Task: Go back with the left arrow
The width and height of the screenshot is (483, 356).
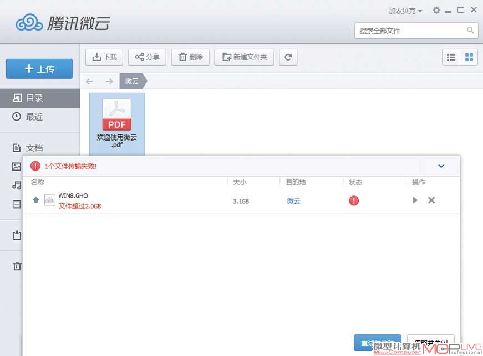Action: [x=90, y=82]
